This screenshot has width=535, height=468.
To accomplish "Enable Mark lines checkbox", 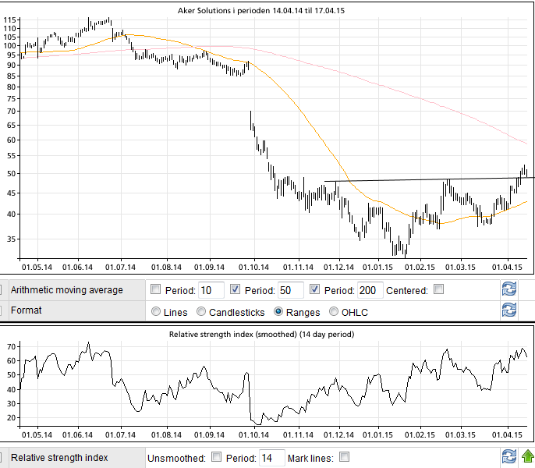I will pos(344,458).
